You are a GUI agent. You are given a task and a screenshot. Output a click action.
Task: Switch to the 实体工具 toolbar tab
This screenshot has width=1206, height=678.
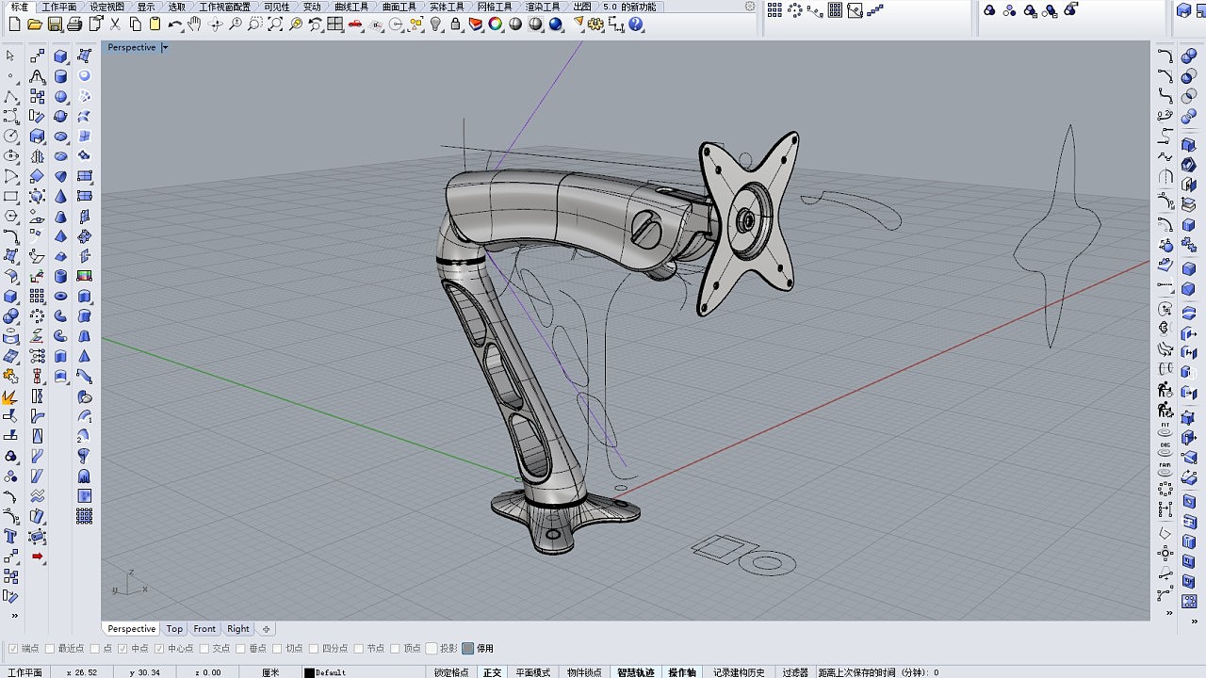tap(447, 7)
